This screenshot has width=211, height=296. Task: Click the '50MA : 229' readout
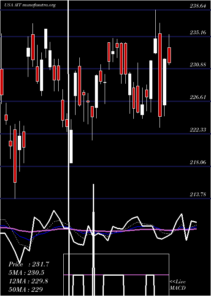coord(26,290)
